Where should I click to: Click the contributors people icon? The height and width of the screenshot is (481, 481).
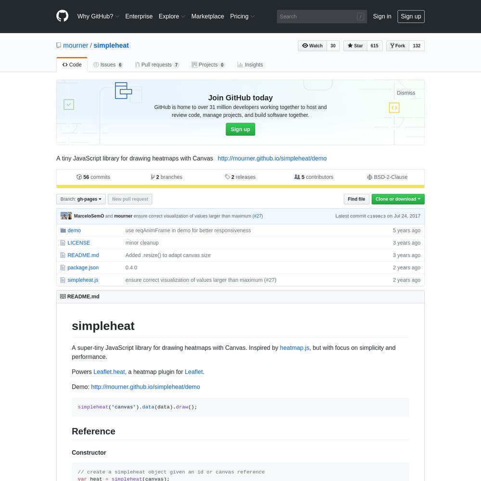pos(297,177)
